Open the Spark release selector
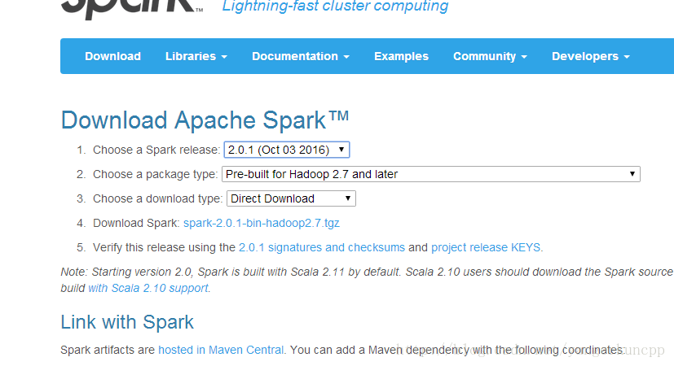Image resolution: width=674 pixels, height=366 pixels. tap(287, 150)
